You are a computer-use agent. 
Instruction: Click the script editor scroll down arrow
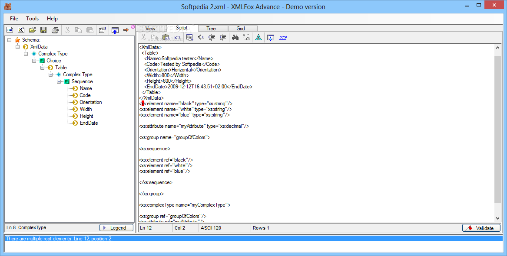click(x=497, y=218)
